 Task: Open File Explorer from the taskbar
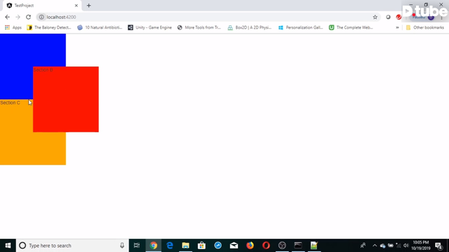point(185,246)
